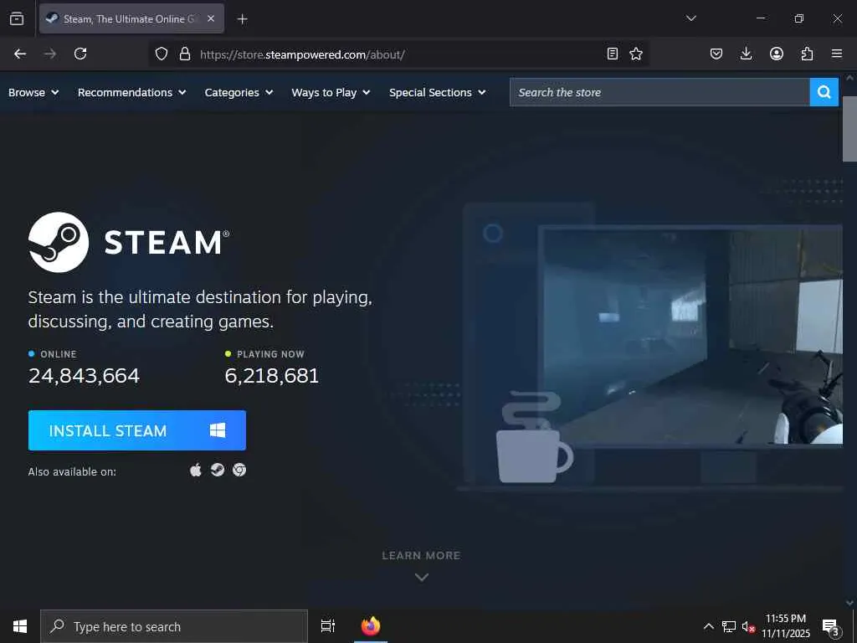The width and height of the screenshot is (857, 643).
Task: Open the Firefox downloads panel
Action: pos(746,54)
